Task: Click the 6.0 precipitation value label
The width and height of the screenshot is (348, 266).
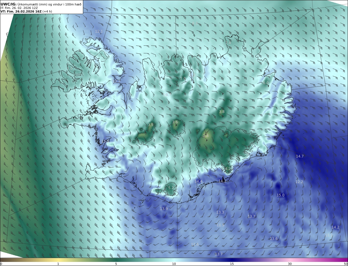Action: 266,83
